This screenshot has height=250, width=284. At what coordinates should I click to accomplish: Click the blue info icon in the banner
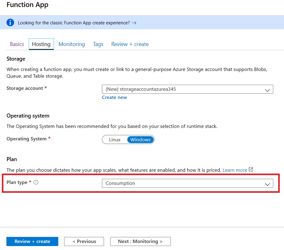coord(11,23)
